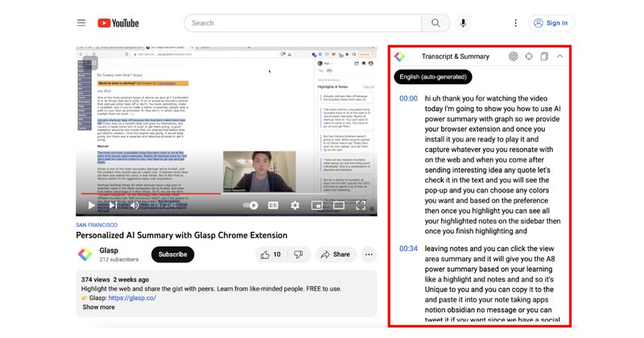Screen dimensions: 644x338
Task: Jump to current time target icon
Action: click(529, 56)
